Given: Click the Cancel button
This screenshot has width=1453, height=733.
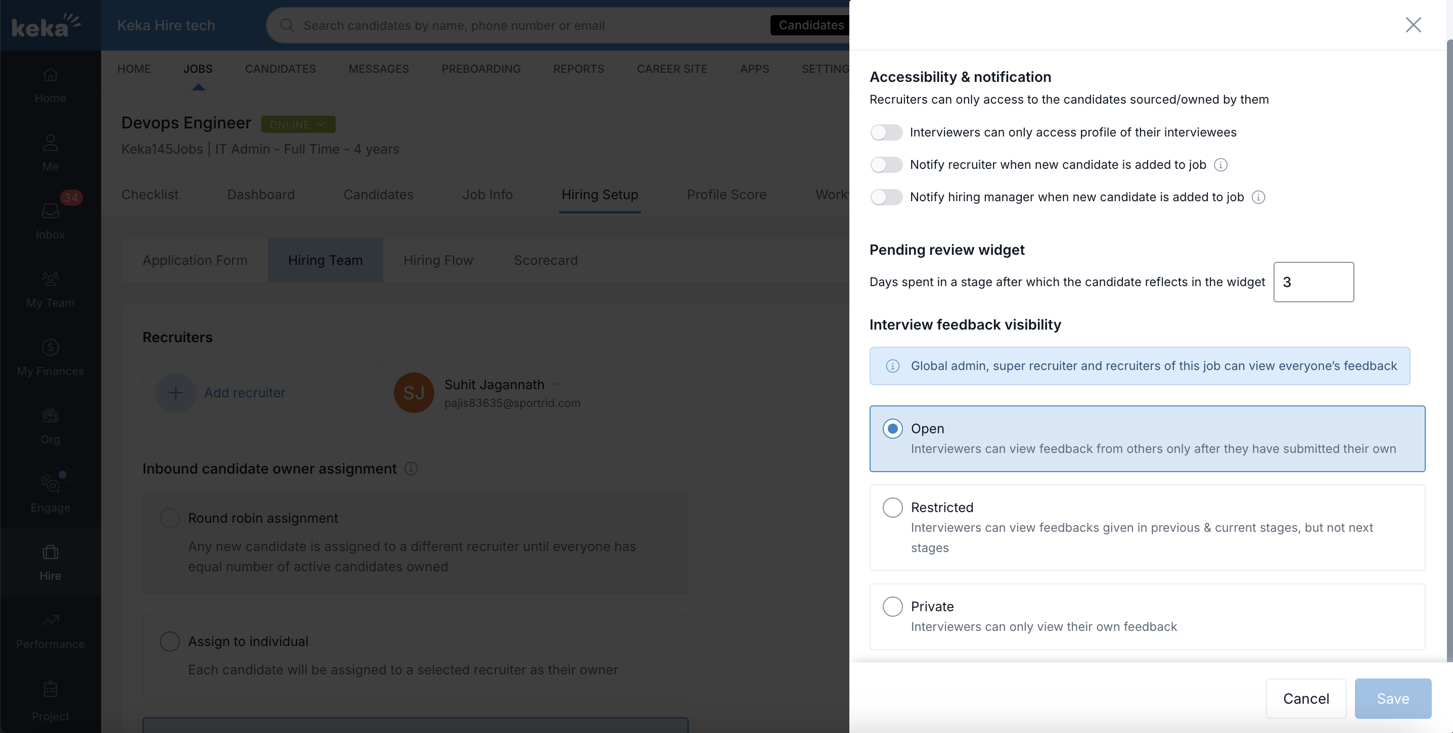Looking at the screenshot, I should pyautogui.click(x=1305, y=699).
